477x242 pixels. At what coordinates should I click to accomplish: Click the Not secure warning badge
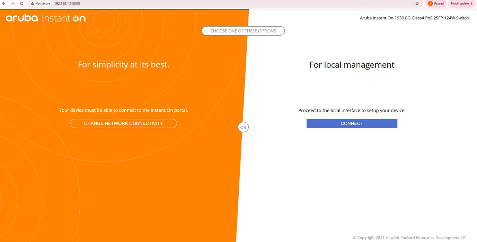click(x=40, y=3)
